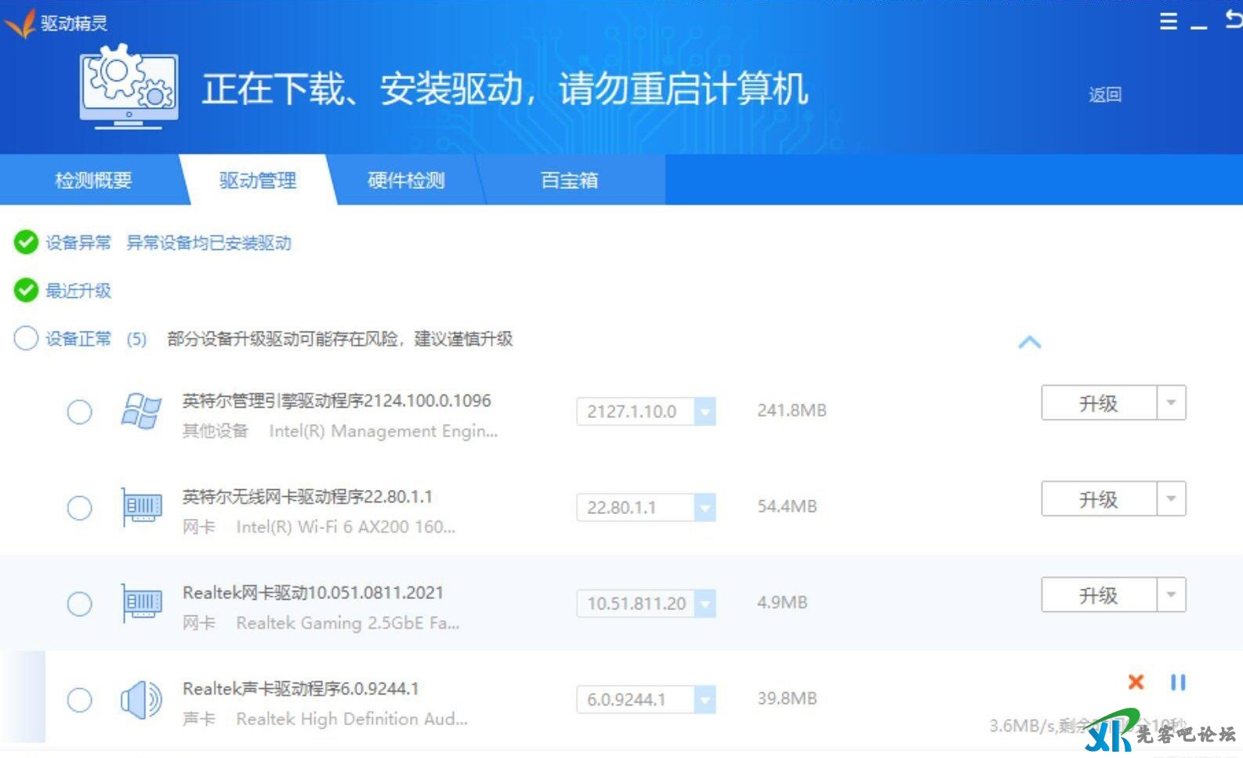Click the 驱动精灵 logo in title bar
The height and width of the screenshot is (758, 1243).
(20, 23)
